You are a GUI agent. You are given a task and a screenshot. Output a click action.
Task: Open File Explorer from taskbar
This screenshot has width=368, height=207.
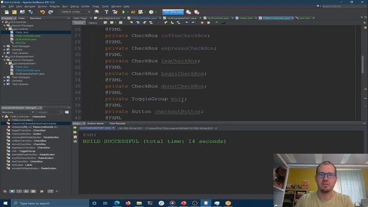139,203
